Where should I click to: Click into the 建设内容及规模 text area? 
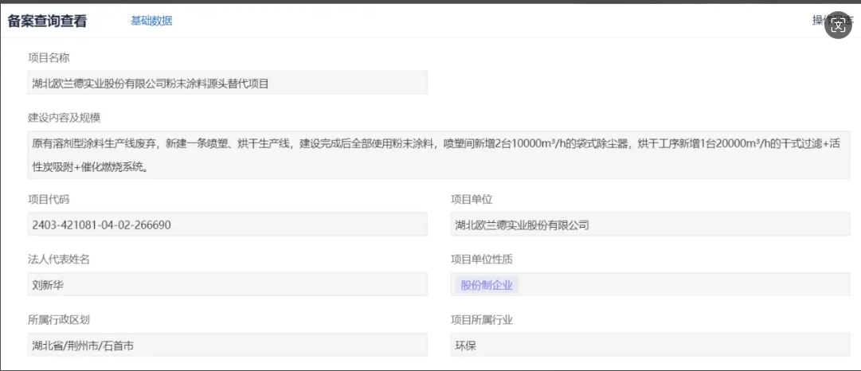pyautogui.click(x=438, y=155)
